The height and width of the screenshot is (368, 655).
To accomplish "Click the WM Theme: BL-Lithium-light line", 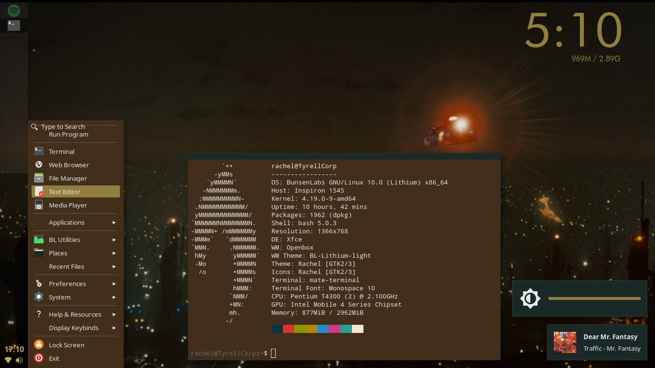I will [x=321, y=256].
